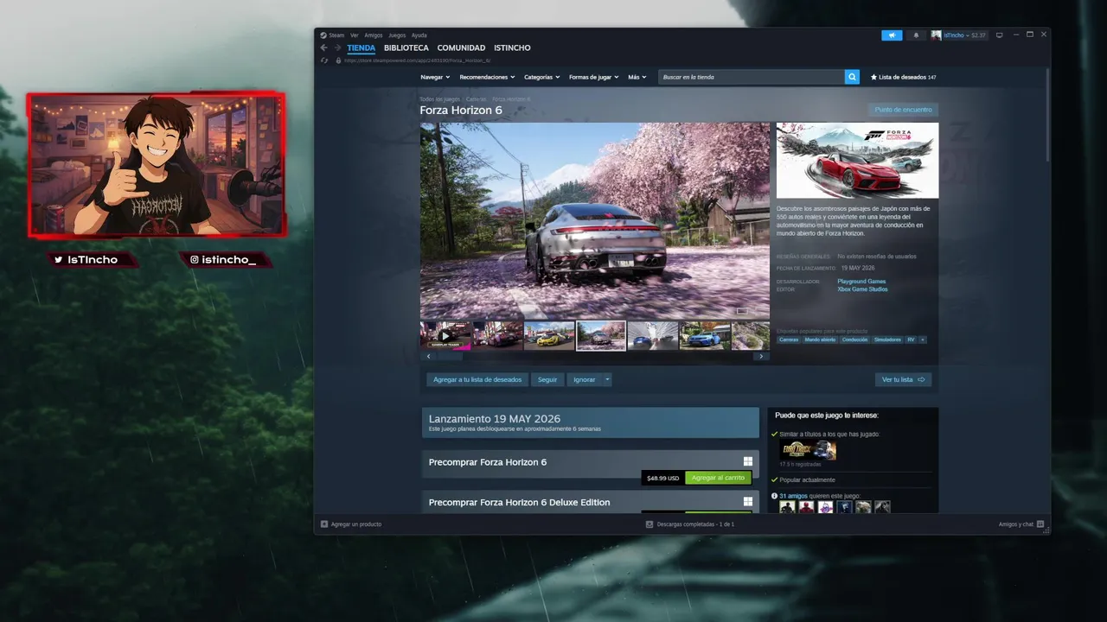
Task: Open the Juegos menu
Action: coord(397,35)
